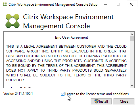Close the setup window with the X
The image size is (138, 108).
coord(131,4)
